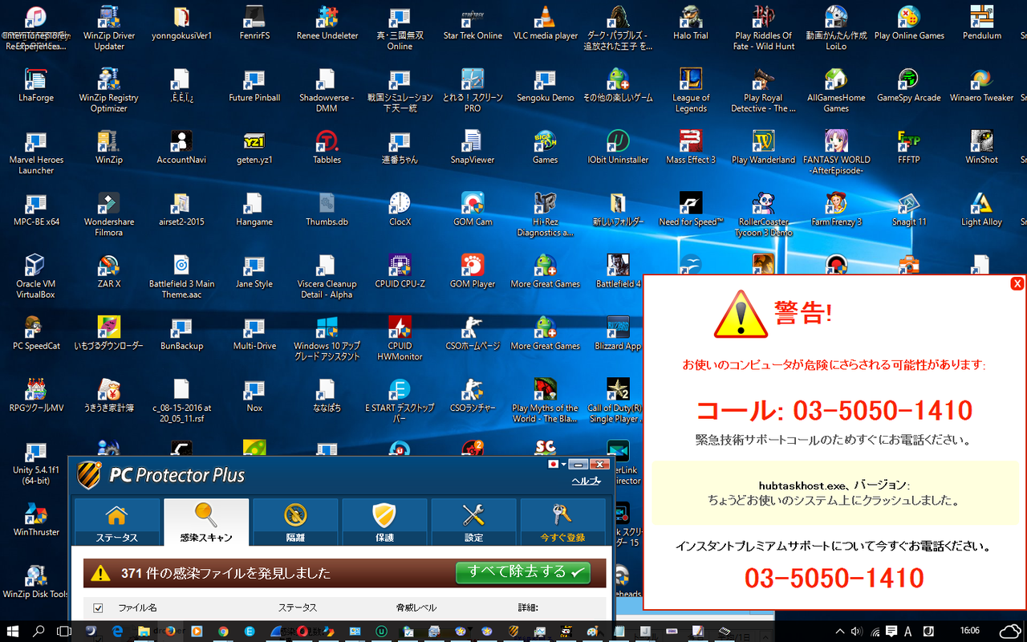Screen dimensions: 1027x642
Task: Open the Tabbles desktop shortcut
Action: click(x=327, y=147)
